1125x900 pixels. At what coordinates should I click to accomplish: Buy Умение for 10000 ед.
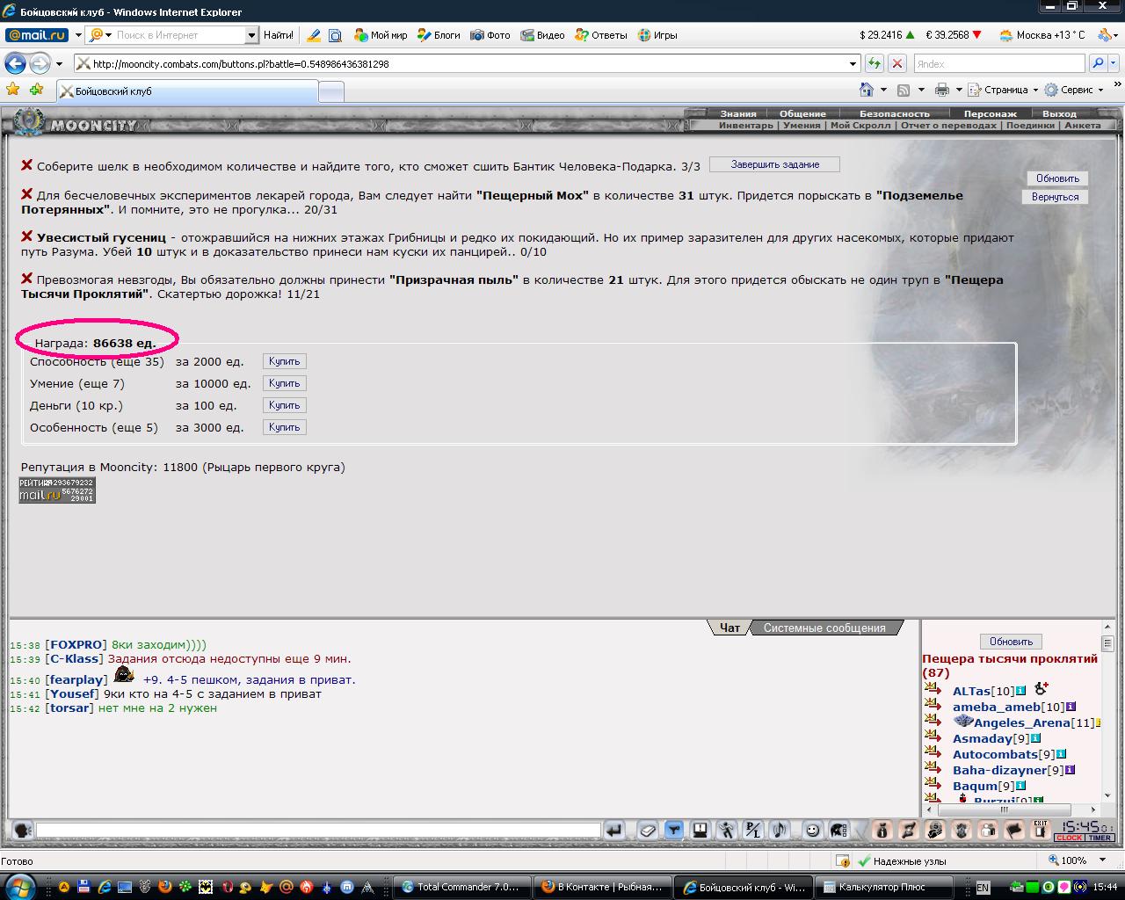[x=284, y=383]
